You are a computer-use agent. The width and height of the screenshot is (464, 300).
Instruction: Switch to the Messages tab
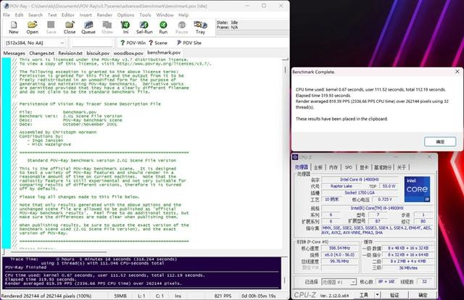(x=14, y=53)
